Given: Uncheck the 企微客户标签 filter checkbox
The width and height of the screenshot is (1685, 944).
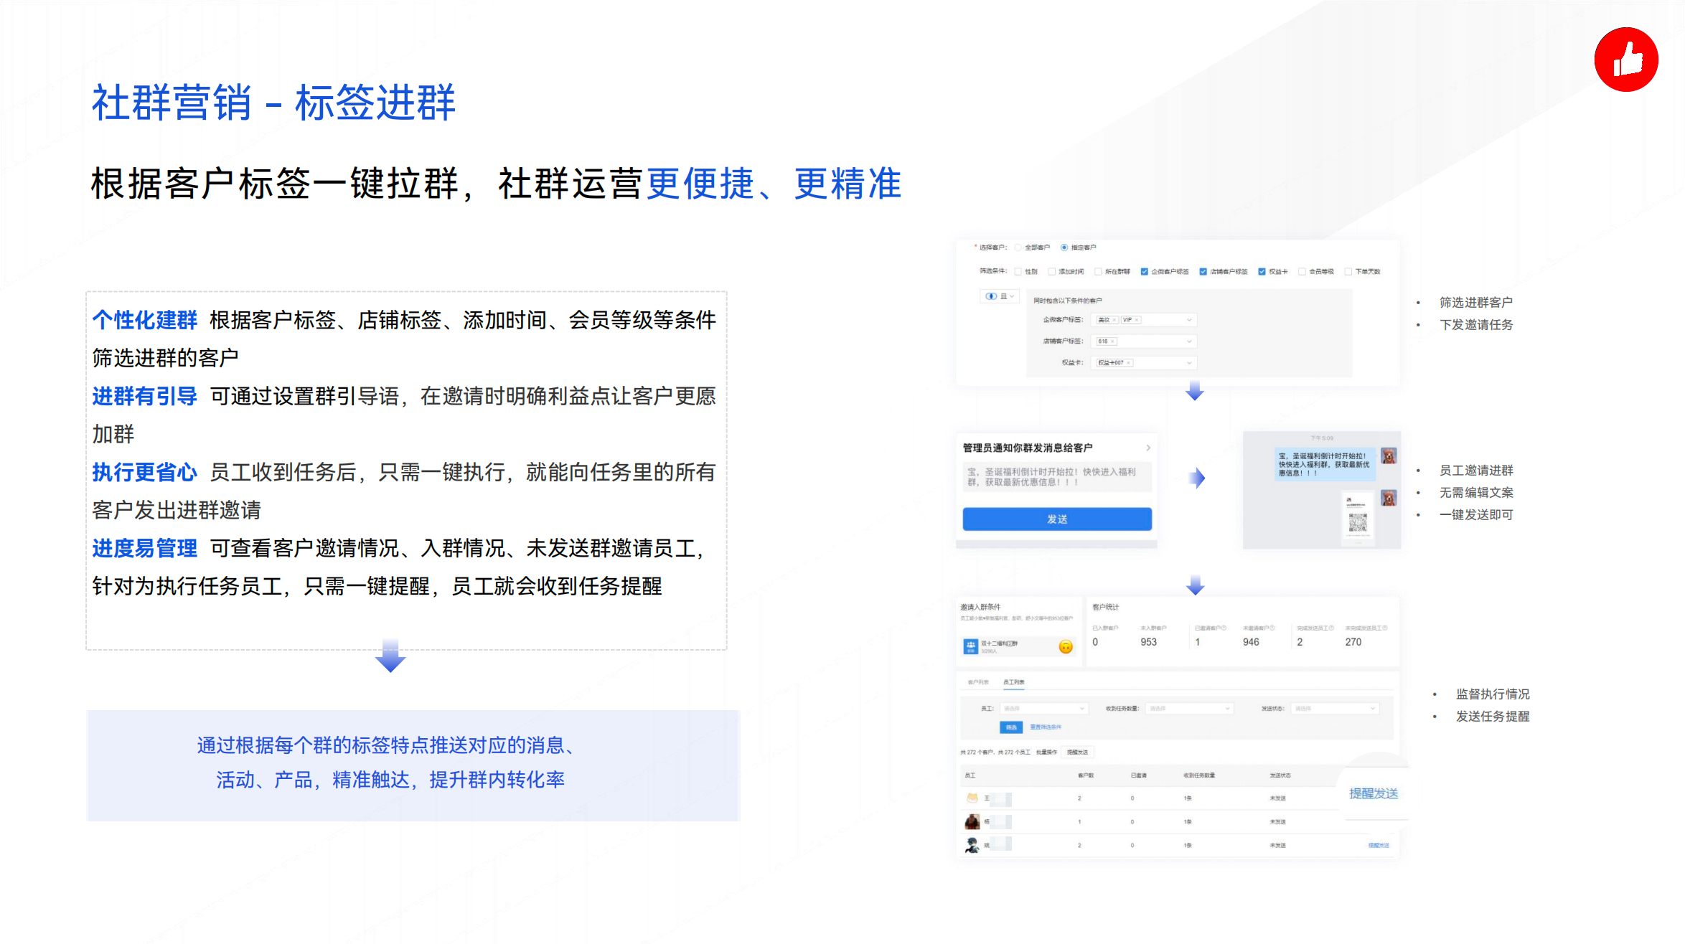Looking at the screenshot, I should (x=1145, y=271).
